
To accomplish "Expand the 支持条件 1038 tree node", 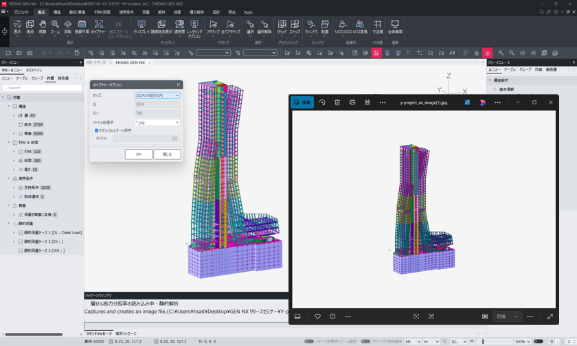I will [14, 187].
